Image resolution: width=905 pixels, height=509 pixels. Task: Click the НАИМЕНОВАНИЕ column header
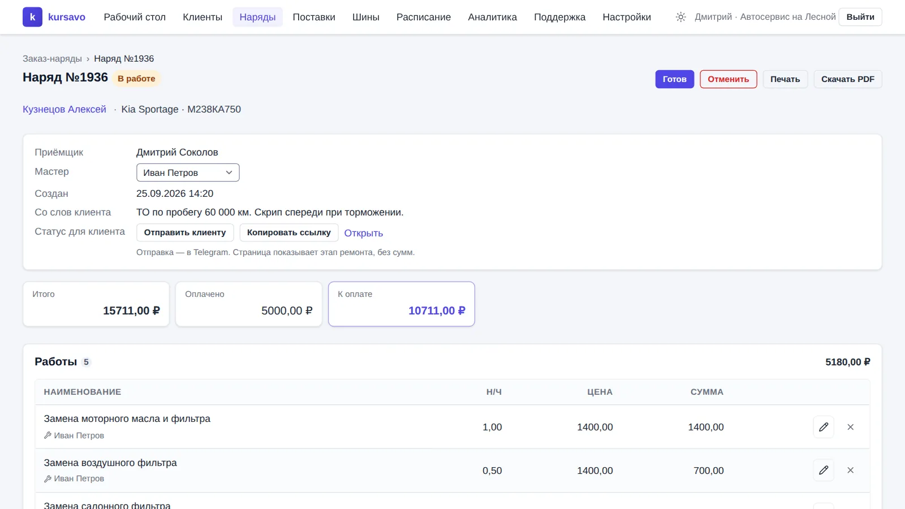click(x=83, y=392)
